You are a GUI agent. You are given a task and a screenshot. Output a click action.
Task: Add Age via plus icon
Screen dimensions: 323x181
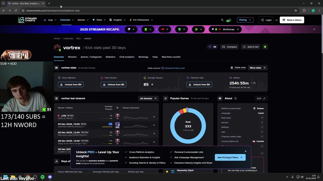coord(262,132)
